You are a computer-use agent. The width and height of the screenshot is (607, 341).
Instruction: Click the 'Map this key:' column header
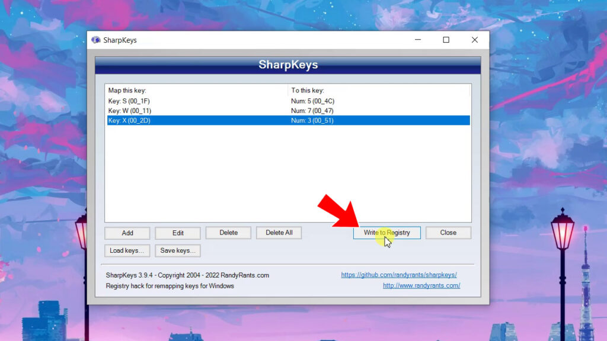(x=197, y=91)
